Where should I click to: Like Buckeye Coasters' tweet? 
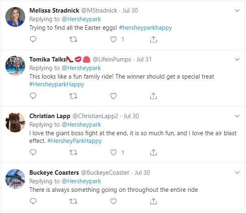[x=113, y=201]
